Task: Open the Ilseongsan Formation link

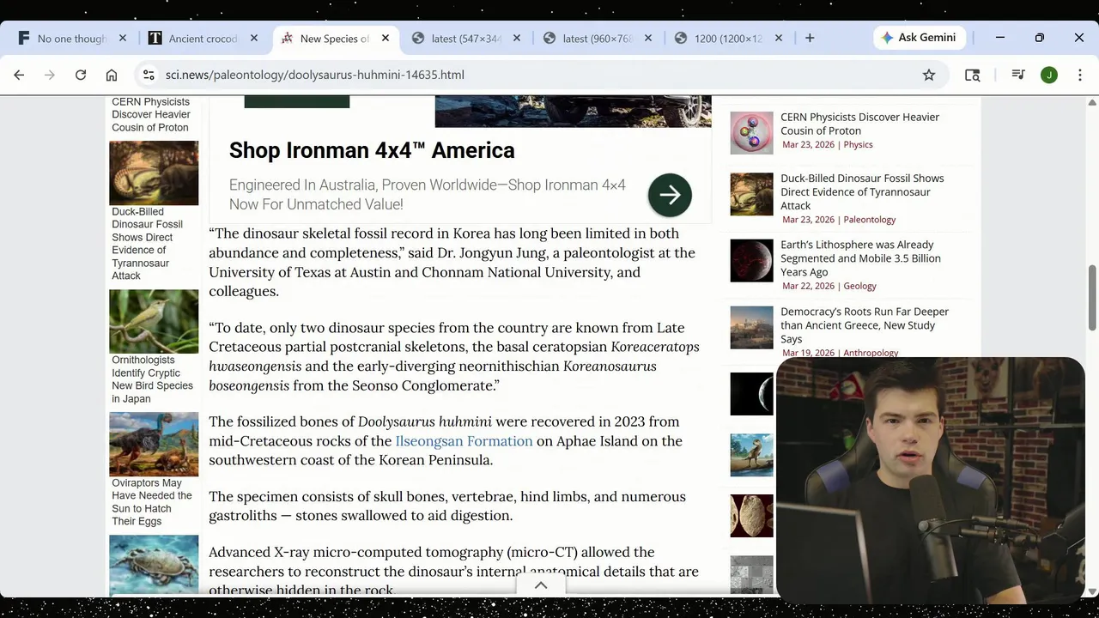Action: coord(464,441)
